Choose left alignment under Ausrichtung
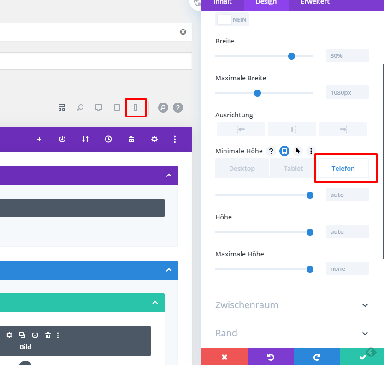This screenshot has width=384, height=365. 241,129
